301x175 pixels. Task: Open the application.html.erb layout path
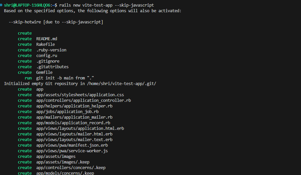tap(80, 129)
